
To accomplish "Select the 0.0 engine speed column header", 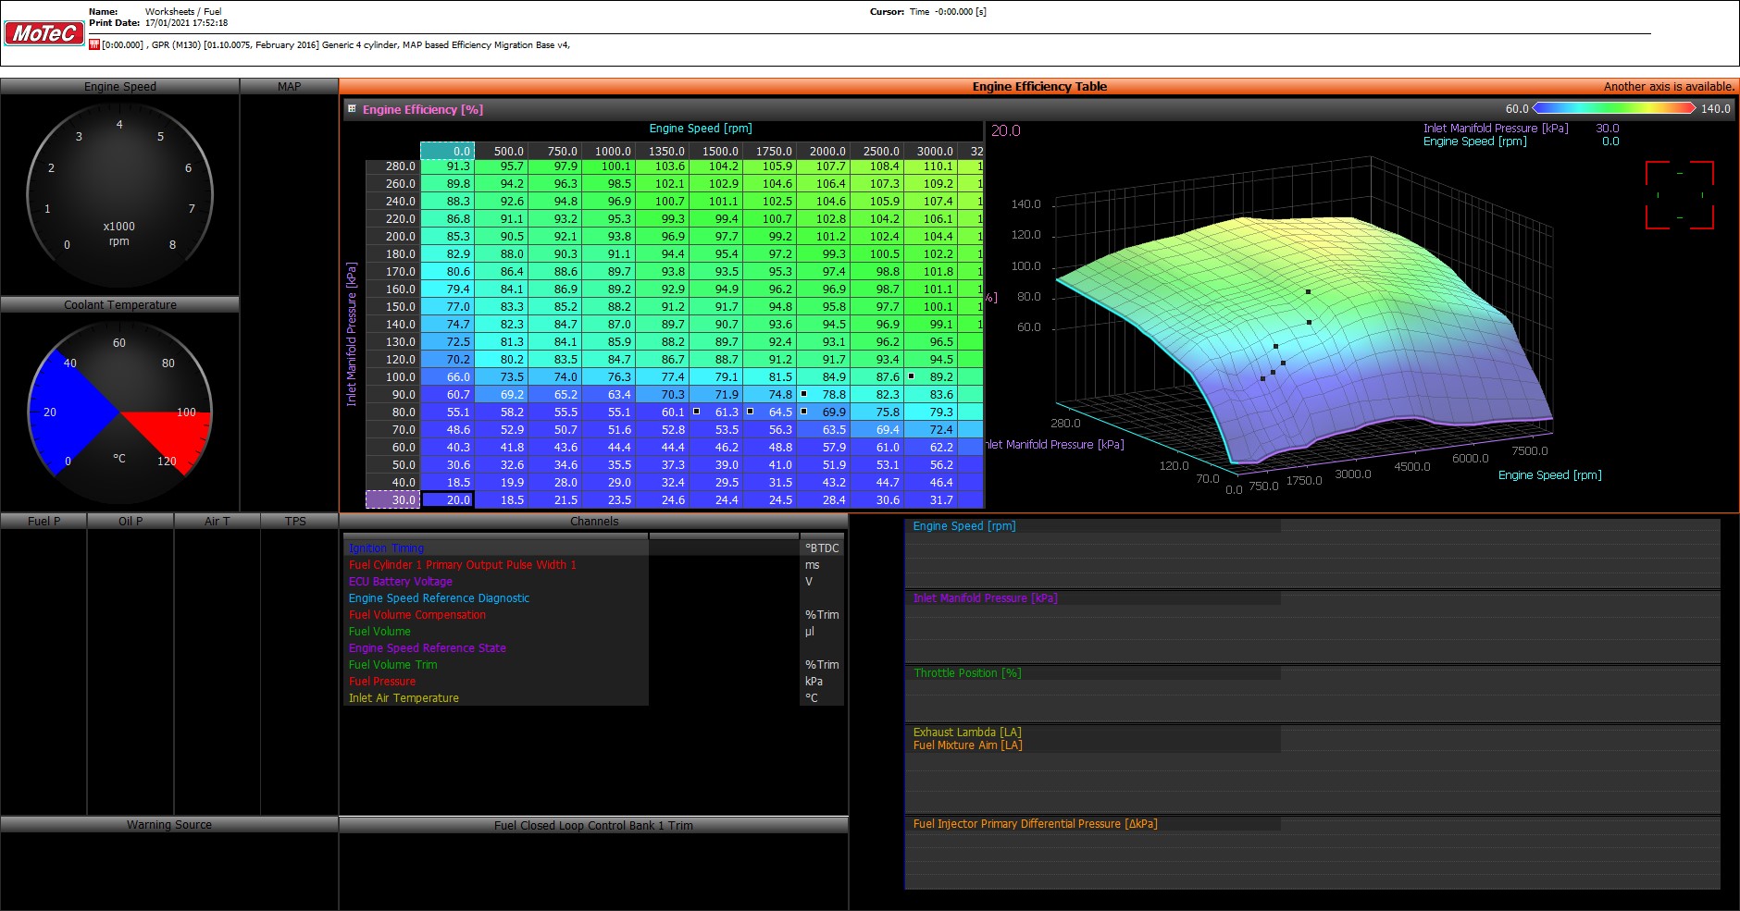I will [x=448, y=151].
